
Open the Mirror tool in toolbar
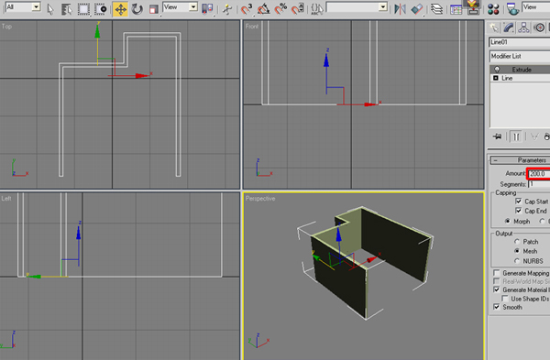[x=400, y=9]
